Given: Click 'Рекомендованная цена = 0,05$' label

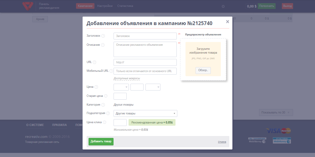Looking at the screenshot, I should (x=152, y=123).
